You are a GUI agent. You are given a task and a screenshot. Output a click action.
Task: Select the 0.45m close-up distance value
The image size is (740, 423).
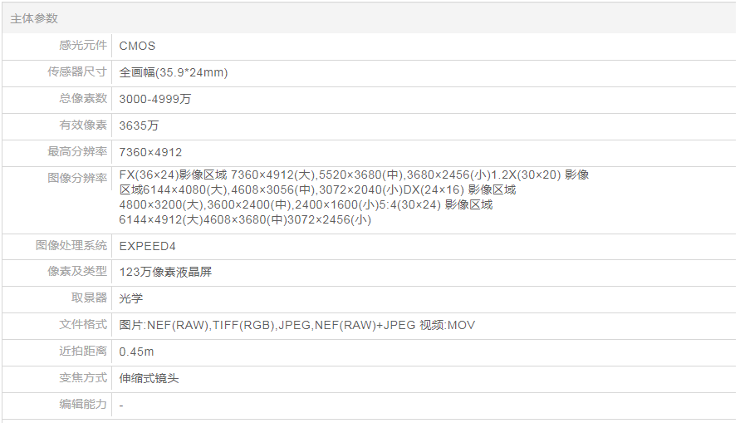(136, 352)
